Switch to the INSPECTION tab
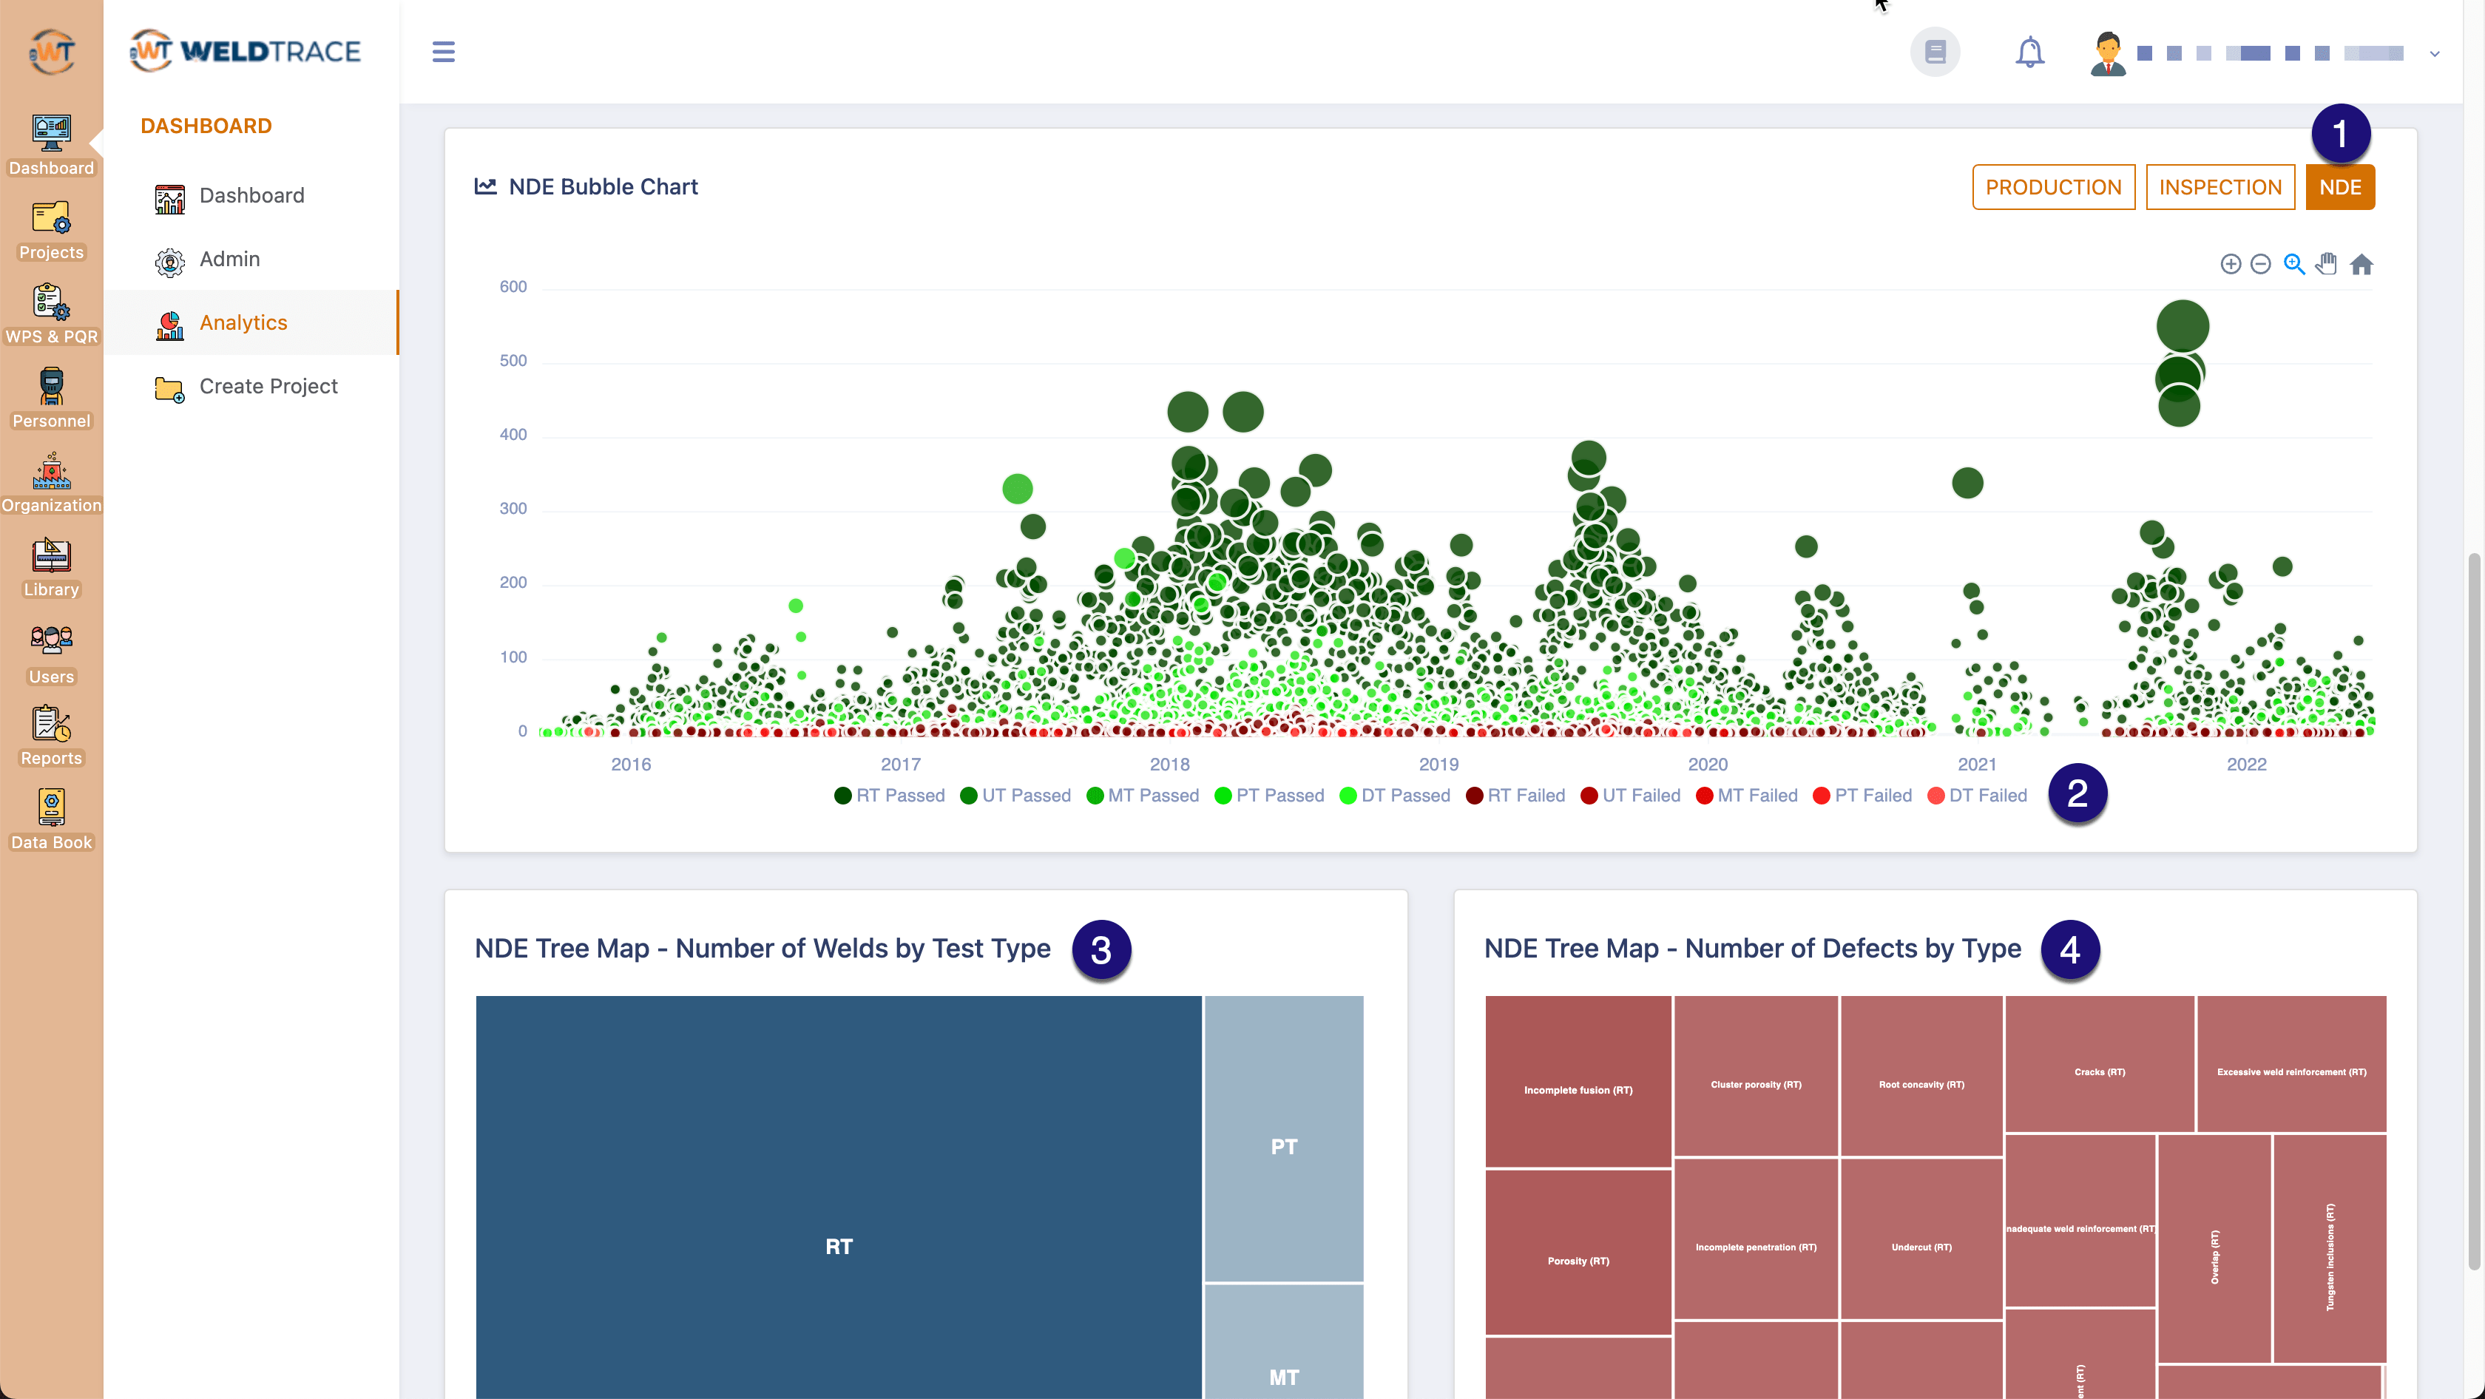The width and height of the screenshot is (2485, 1399). tap(2219, 187)
